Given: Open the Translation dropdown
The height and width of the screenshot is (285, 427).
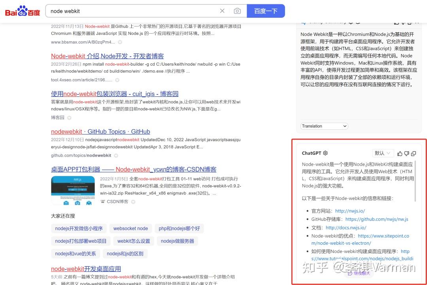Looking at the screenshot, I should point(324,126).
